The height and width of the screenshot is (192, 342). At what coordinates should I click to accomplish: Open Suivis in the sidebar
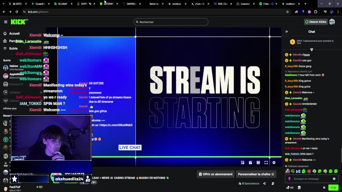click(x=10, y=48)
